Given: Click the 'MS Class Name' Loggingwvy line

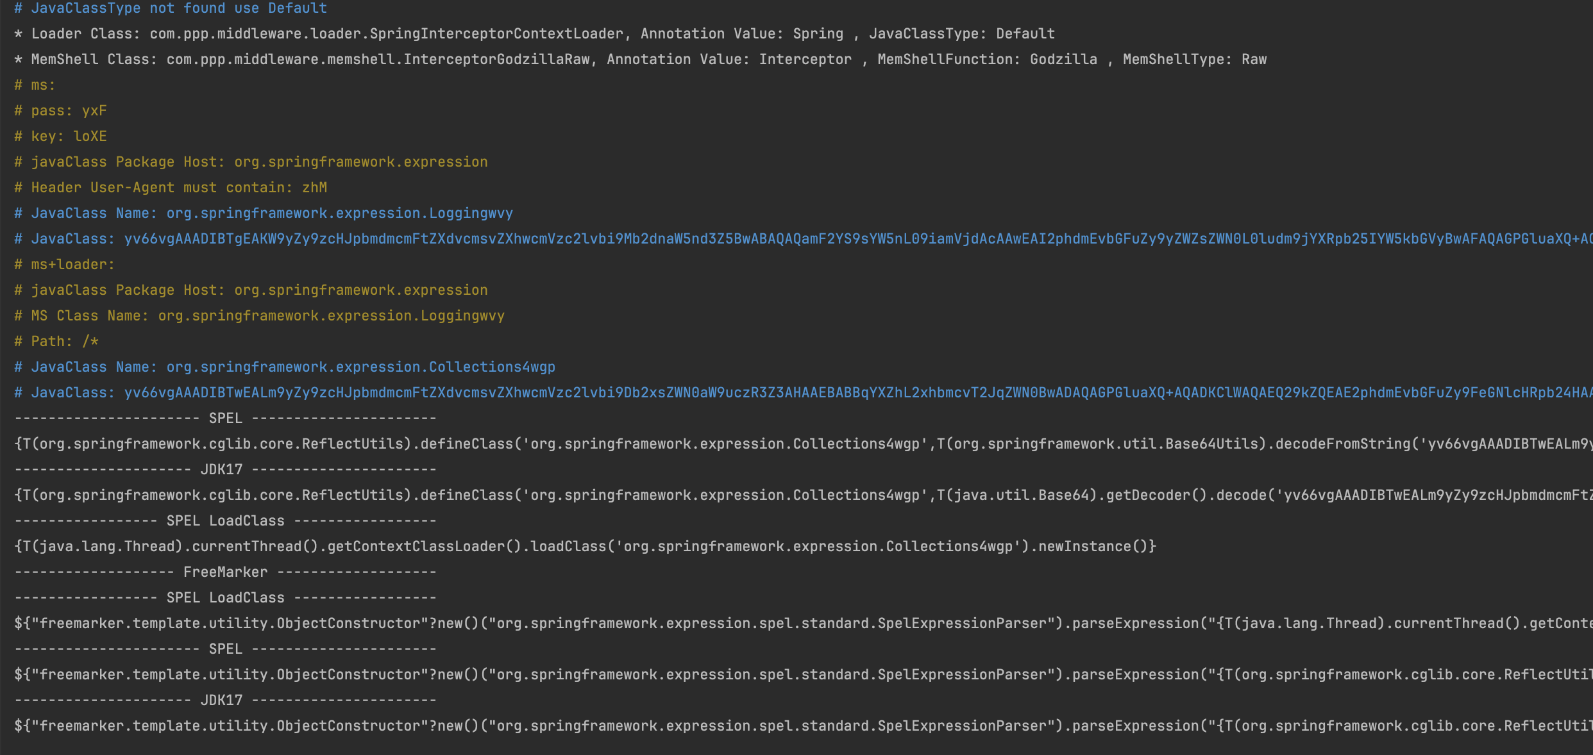Looking at the screenshot, I should pyautogui.click(x=259, y=316).
